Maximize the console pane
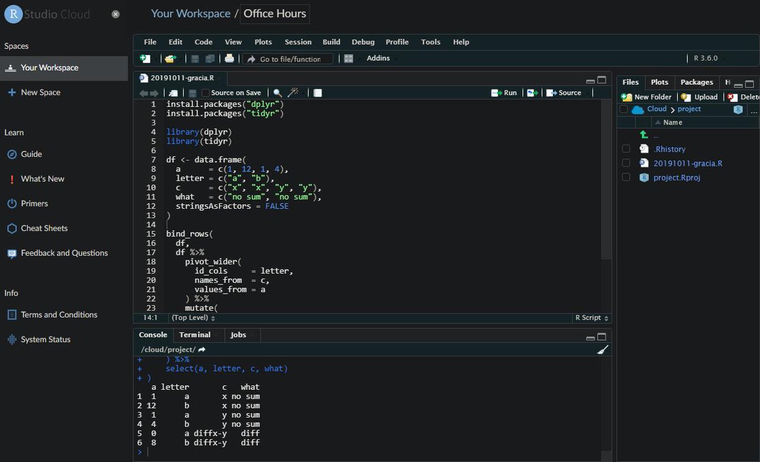The image size is (760, 462). (x=602, y=337)
